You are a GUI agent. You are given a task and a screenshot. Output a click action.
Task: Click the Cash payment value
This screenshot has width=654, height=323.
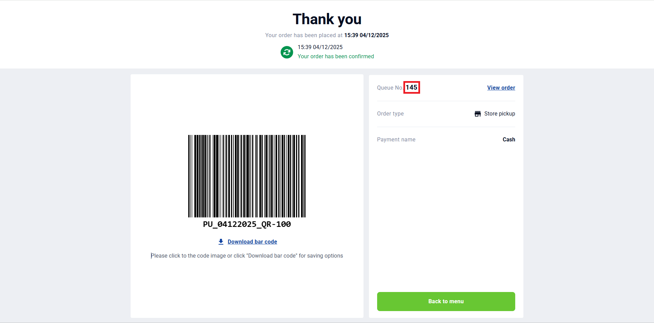508,140
